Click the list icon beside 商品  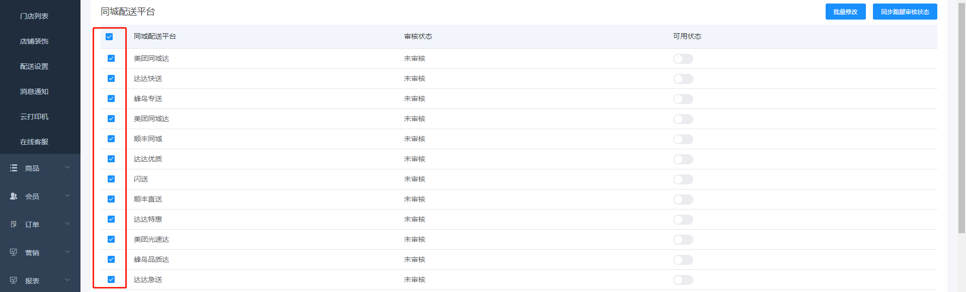pos(14,168)
